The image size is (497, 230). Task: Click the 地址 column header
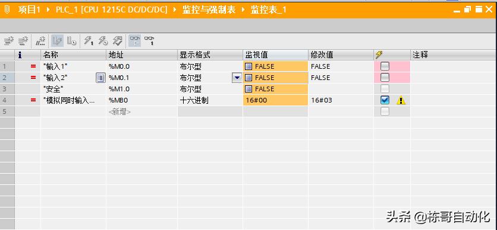[x=141, y=55]
